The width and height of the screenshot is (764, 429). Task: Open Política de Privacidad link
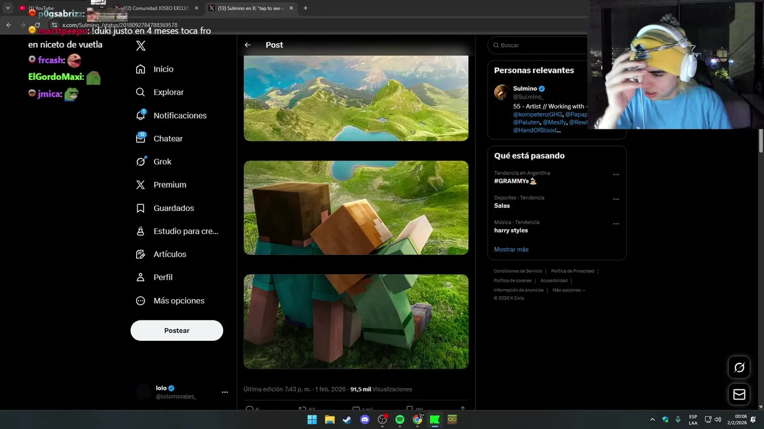[572, 271]
